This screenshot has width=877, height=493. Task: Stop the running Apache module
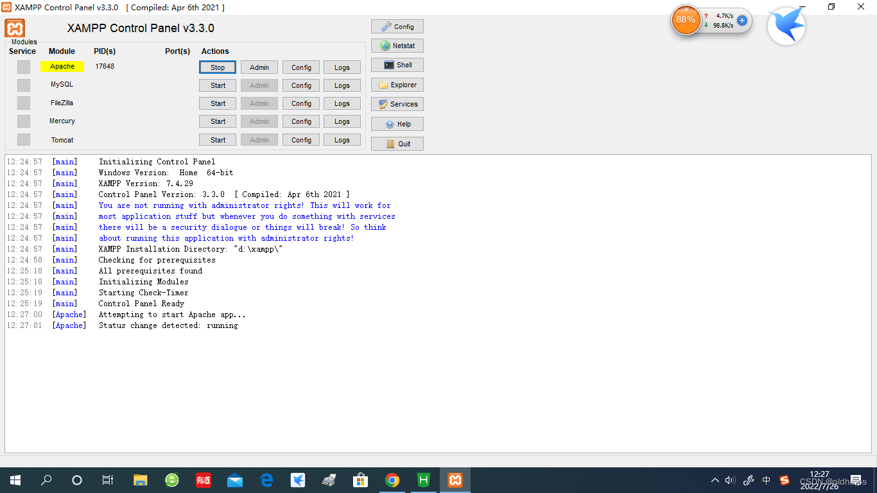(217, 67)
